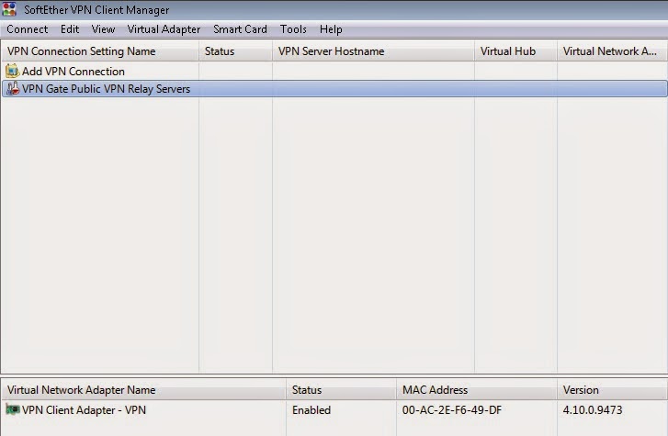Open the Tools menu
The width and height of the screenshot is (668, 436).
293,29
